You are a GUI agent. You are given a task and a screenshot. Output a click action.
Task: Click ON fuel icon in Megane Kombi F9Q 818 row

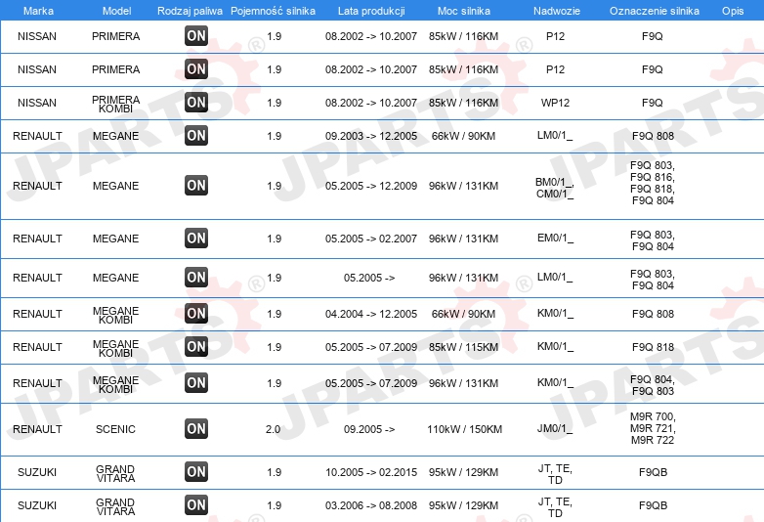coord(196,347)
